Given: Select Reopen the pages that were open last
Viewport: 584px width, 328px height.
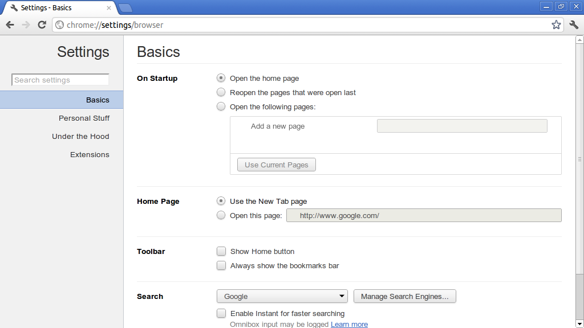Looking at the screenshot, I should (x=221, y=92).
